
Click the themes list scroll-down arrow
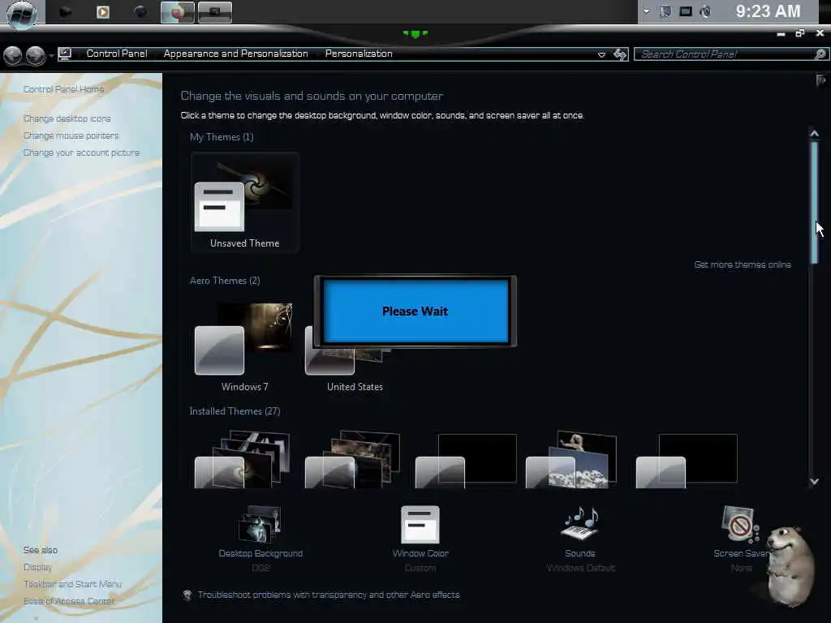click(x=815, y=482)
